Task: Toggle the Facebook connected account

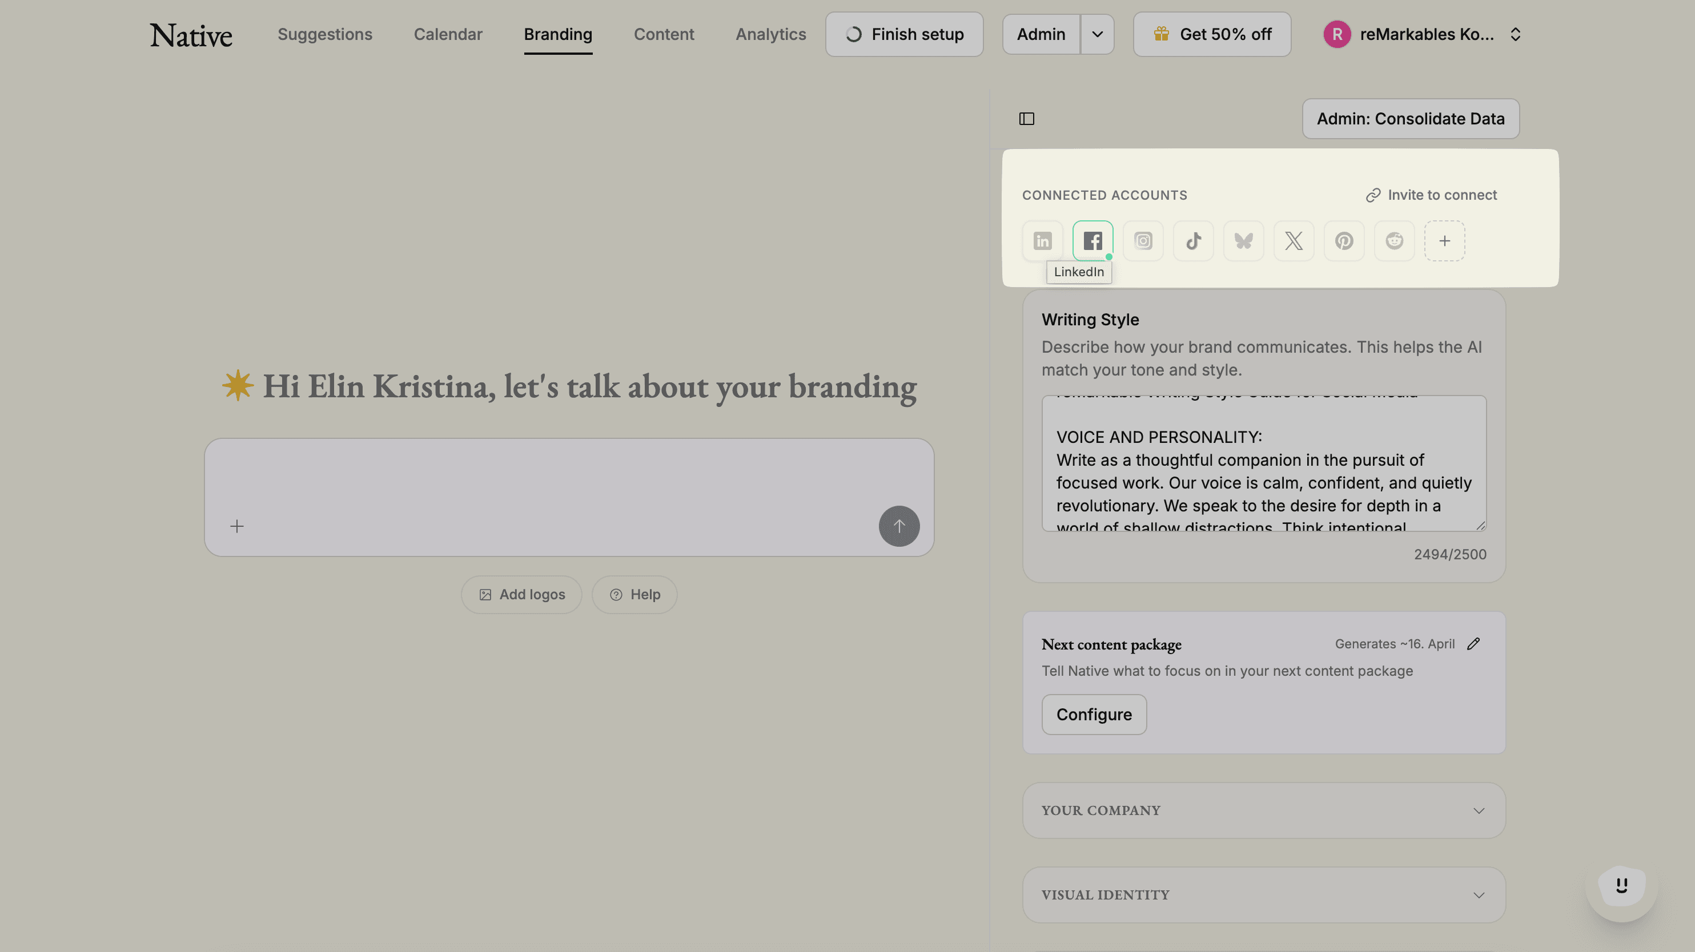Action: coord(1092,241)
